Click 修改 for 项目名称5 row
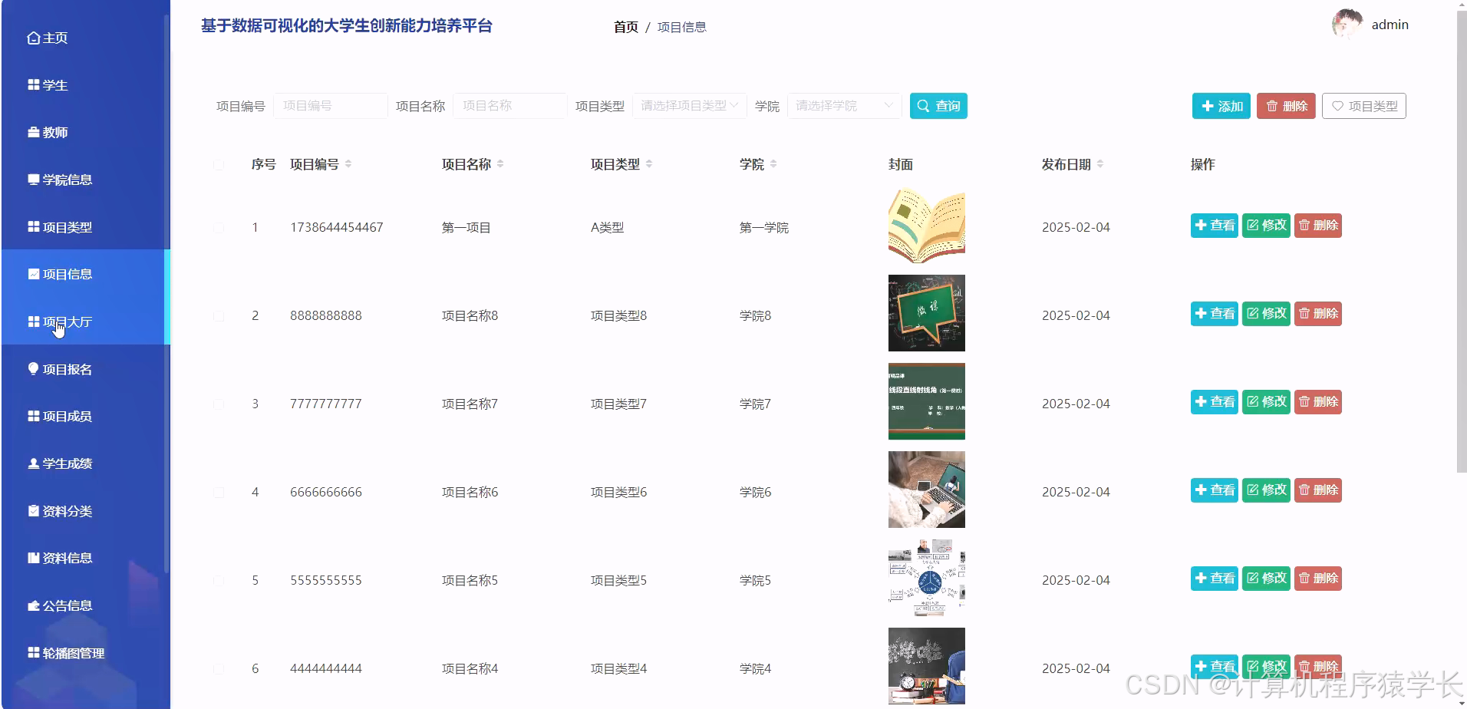The image size is (1467, 709). pos(1266,579)
